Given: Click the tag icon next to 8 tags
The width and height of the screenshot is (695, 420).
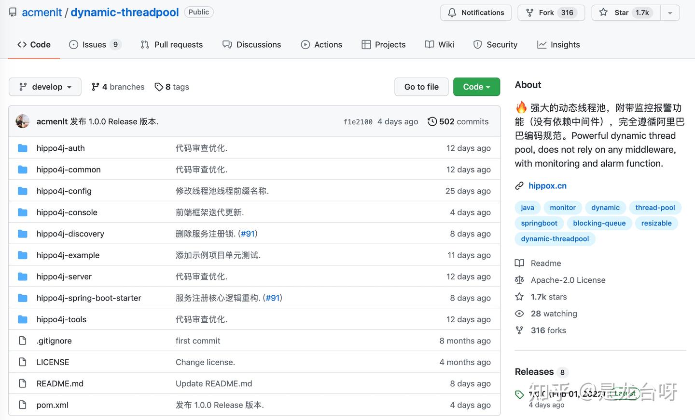Looking at the screenshot, I should [159, 87].
